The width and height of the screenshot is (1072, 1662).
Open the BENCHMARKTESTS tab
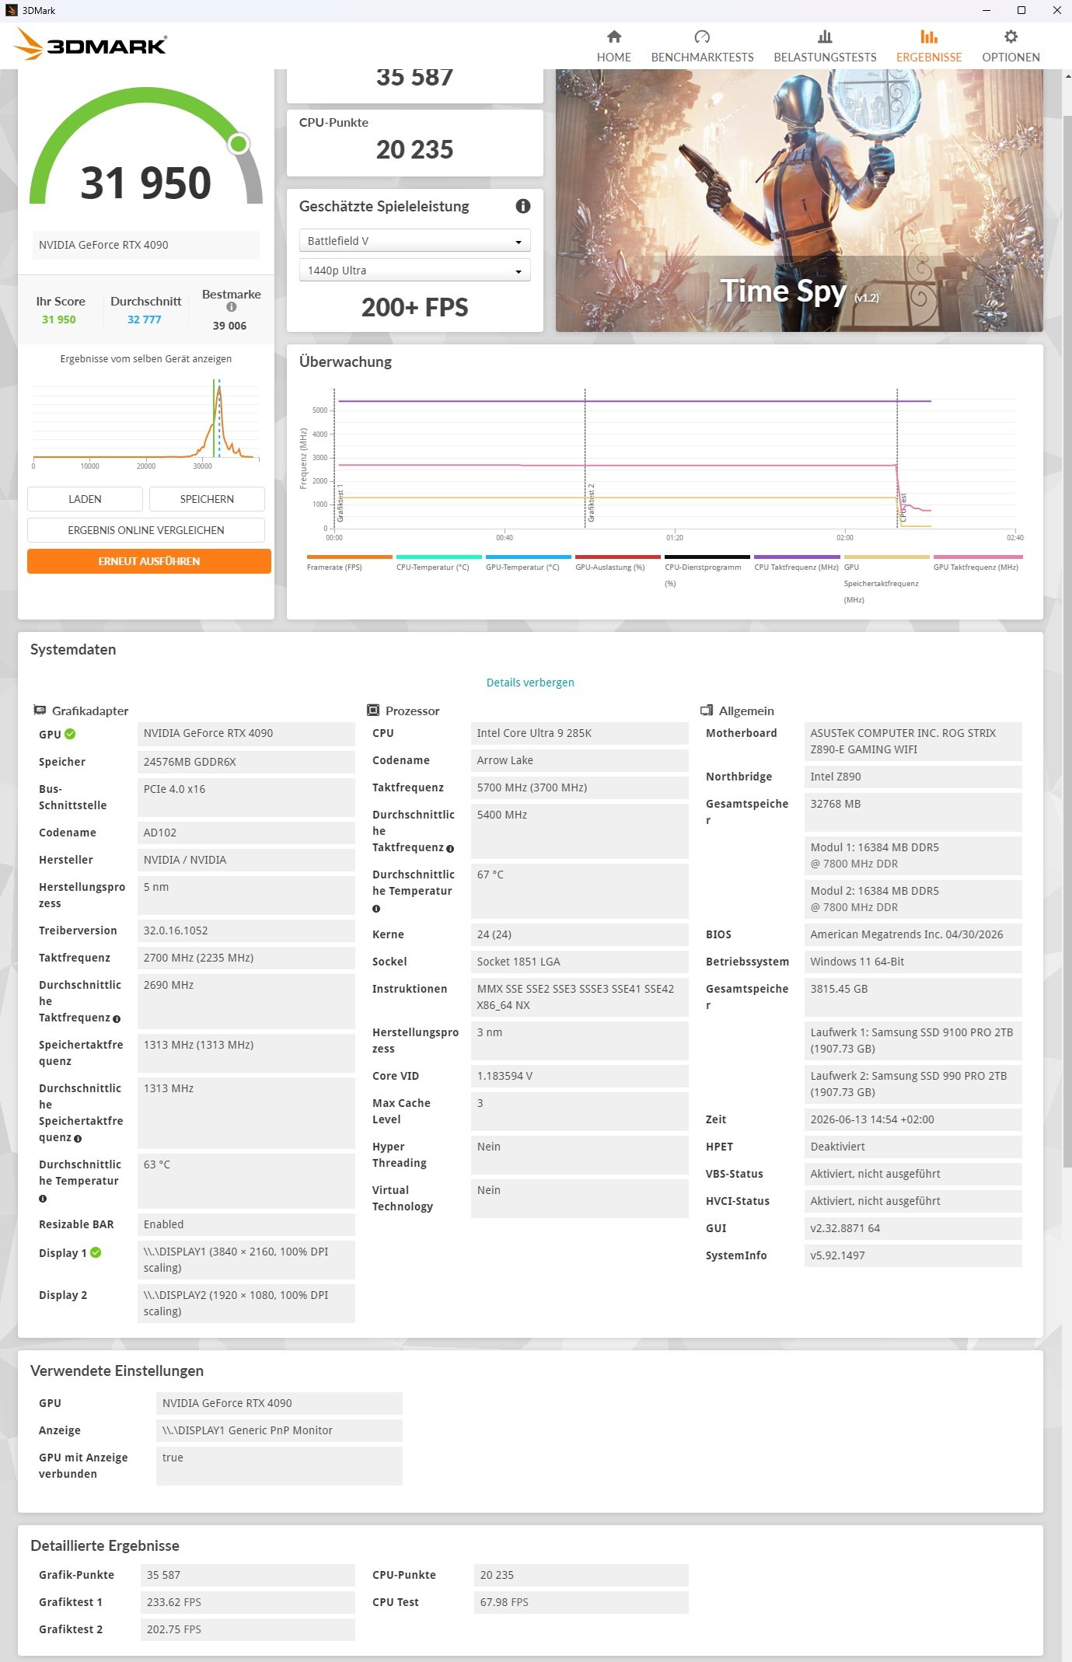pos(703,46)
